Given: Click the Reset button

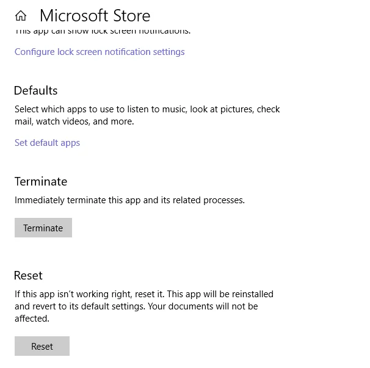Looking at the screenshot, I should pos(42,346).
